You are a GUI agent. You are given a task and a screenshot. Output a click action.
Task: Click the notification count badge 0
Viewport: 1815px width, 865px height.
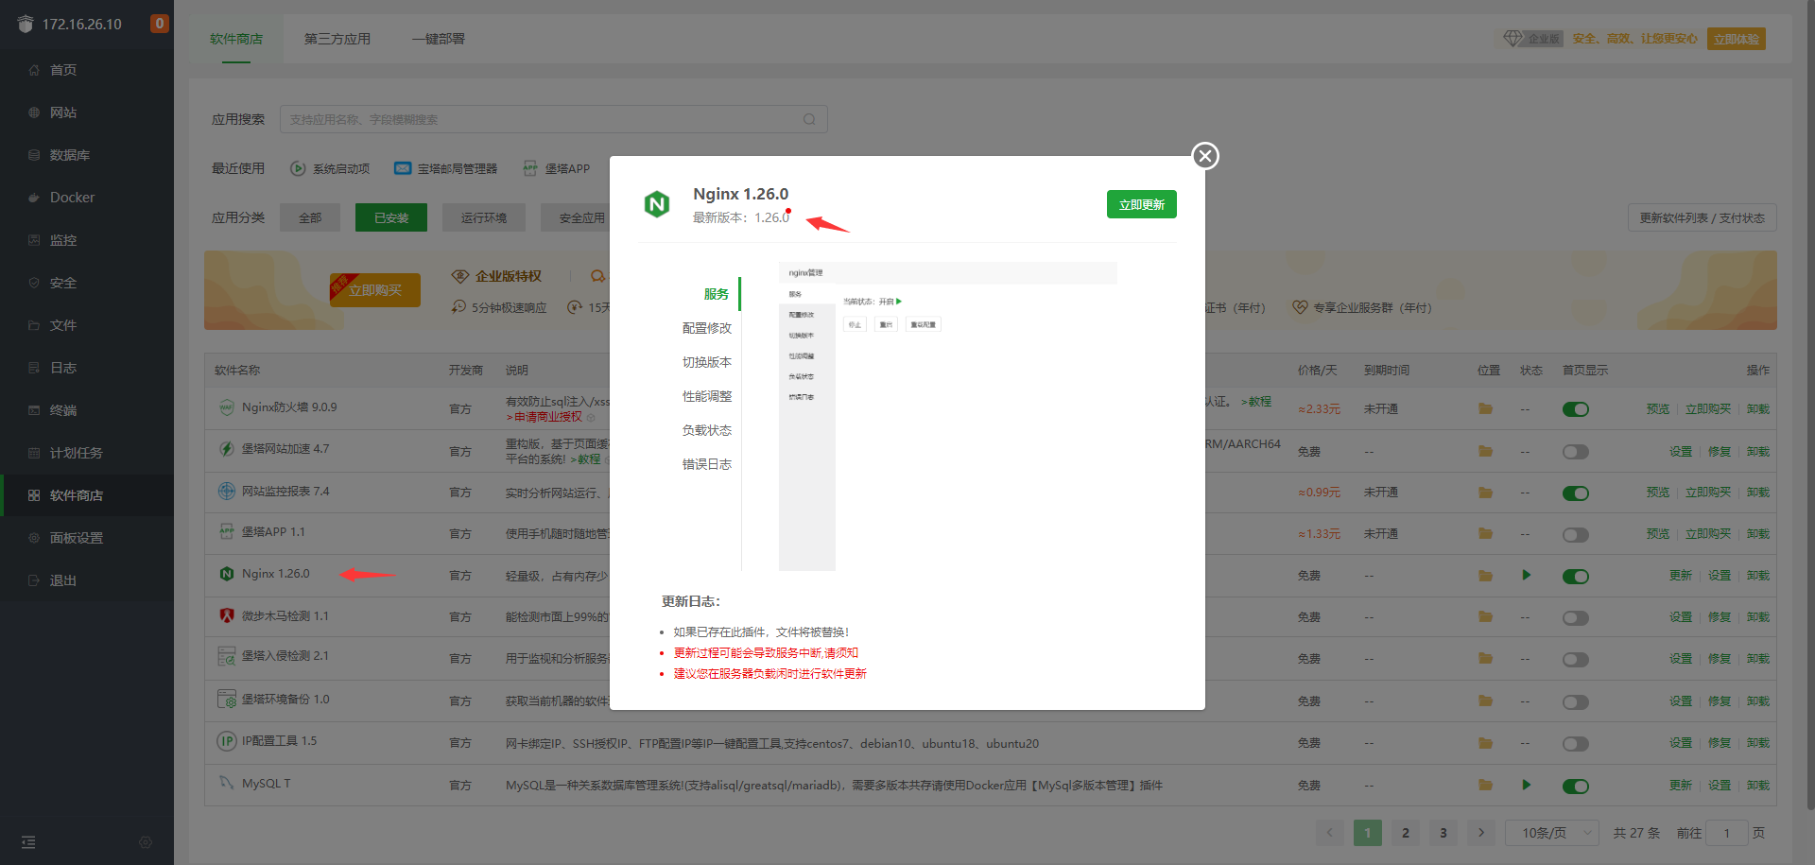[160, 23]
